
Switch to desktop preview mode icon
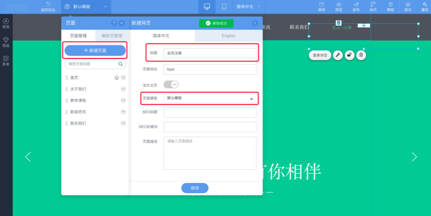pyautogui.click(x=207, y=7)
